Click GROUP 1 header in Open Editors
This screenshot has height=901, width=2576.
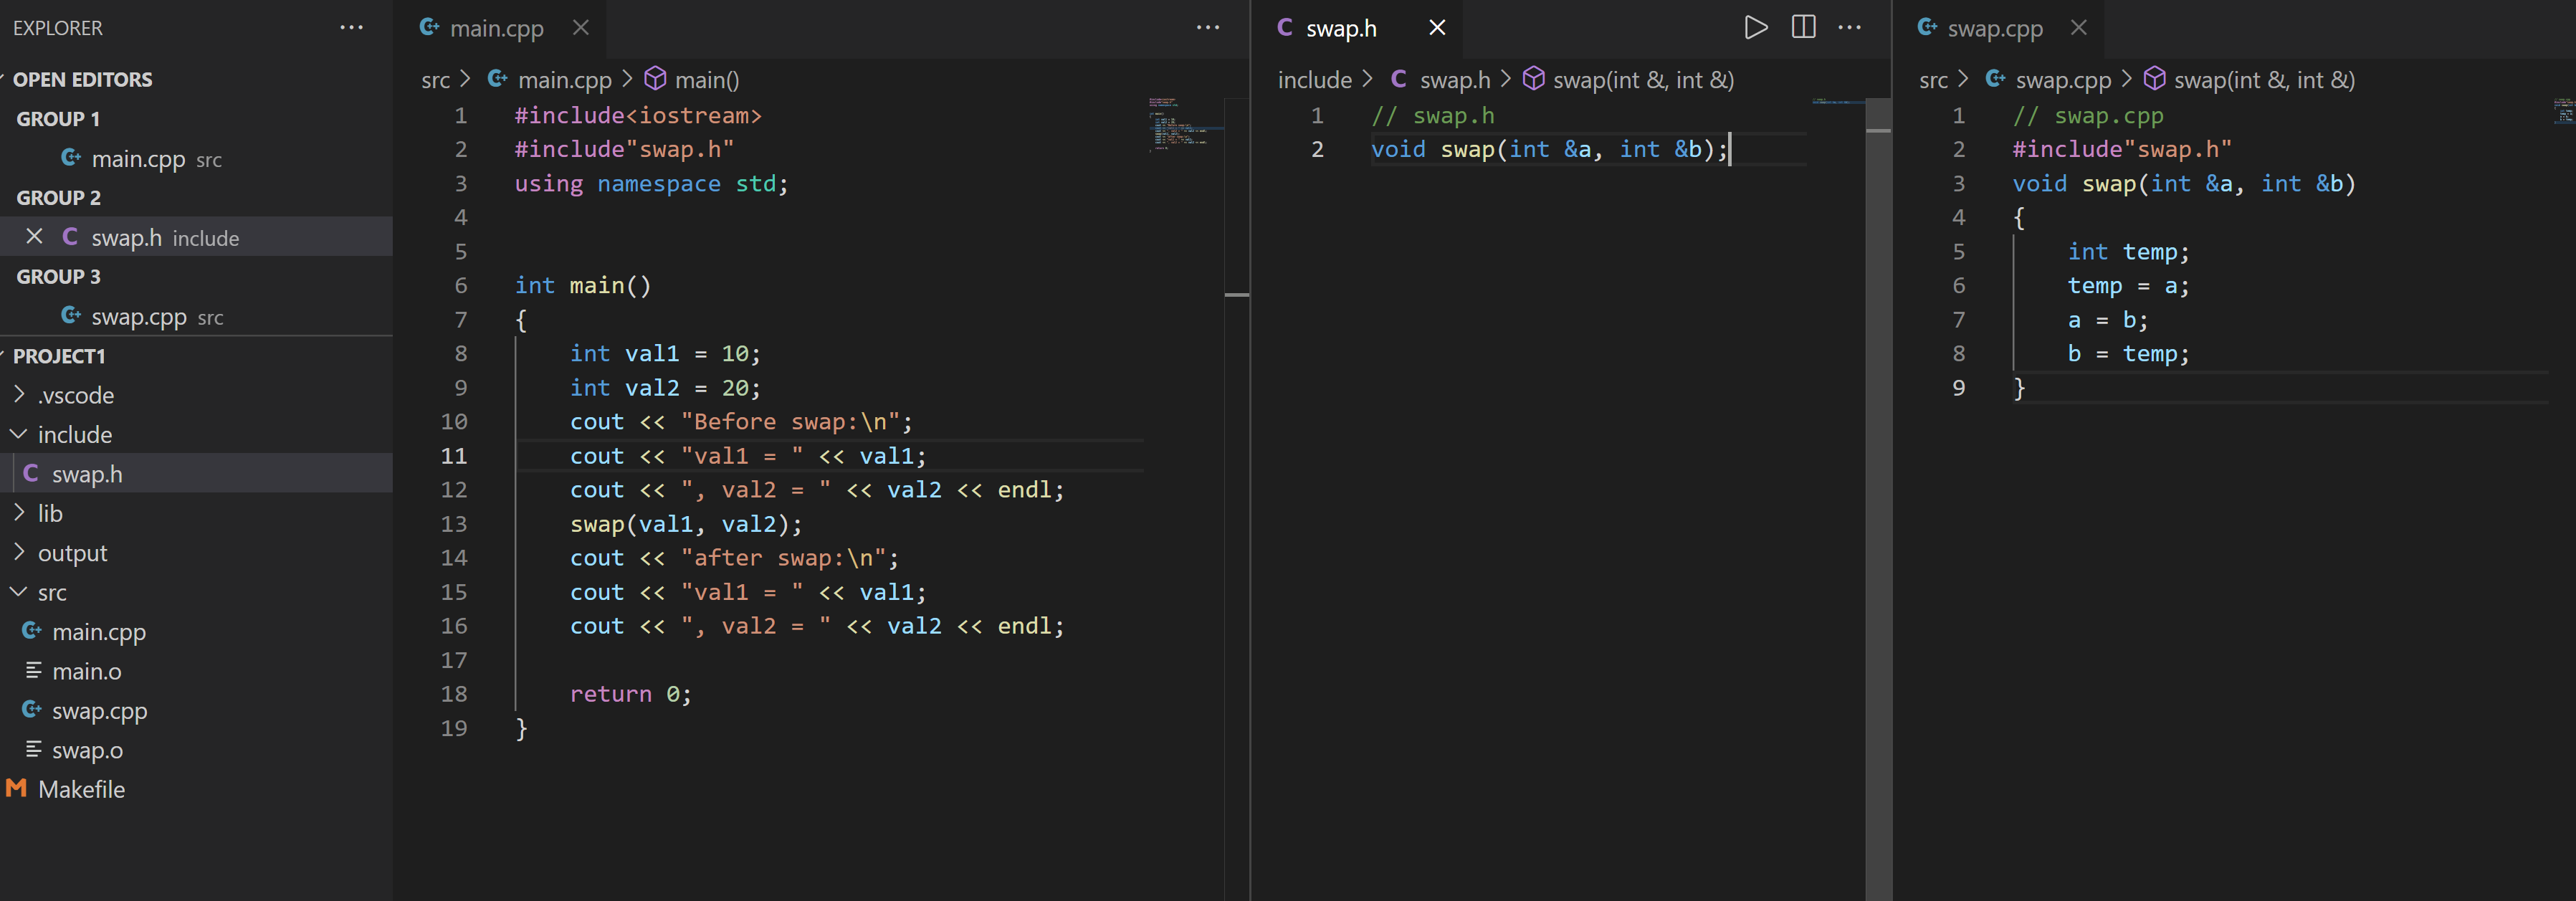pyautogui.click(x=58, y=119)
